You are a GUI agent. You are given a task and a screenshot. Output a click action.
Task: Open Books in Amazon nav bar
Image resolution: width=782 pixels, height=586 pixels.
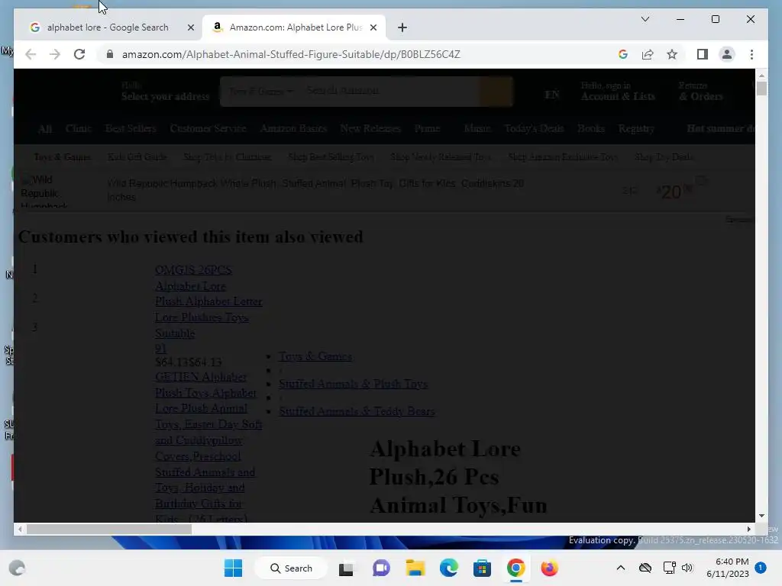[x=591, y=128]
